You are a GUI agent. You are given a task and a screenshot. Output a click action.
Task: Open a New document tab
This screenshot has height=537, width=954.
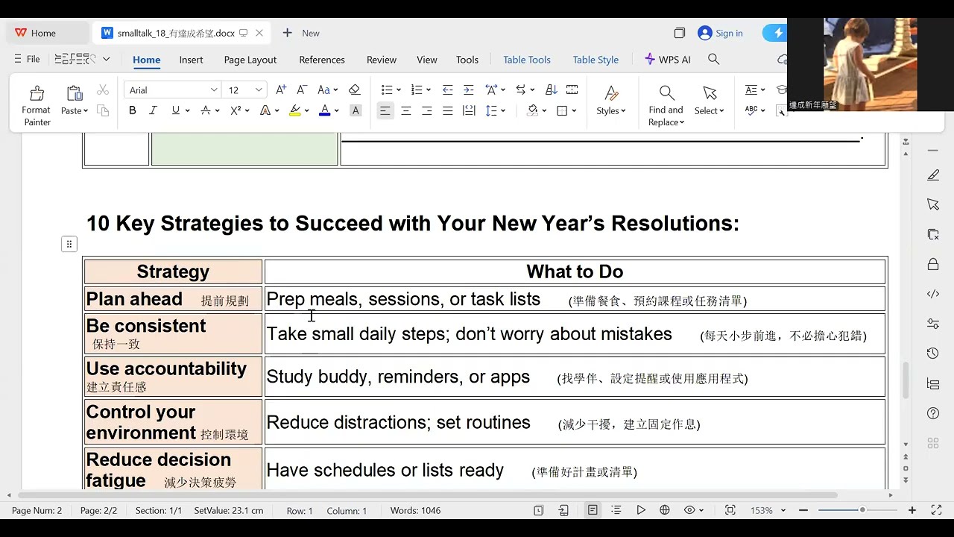[x=301, y=33]
